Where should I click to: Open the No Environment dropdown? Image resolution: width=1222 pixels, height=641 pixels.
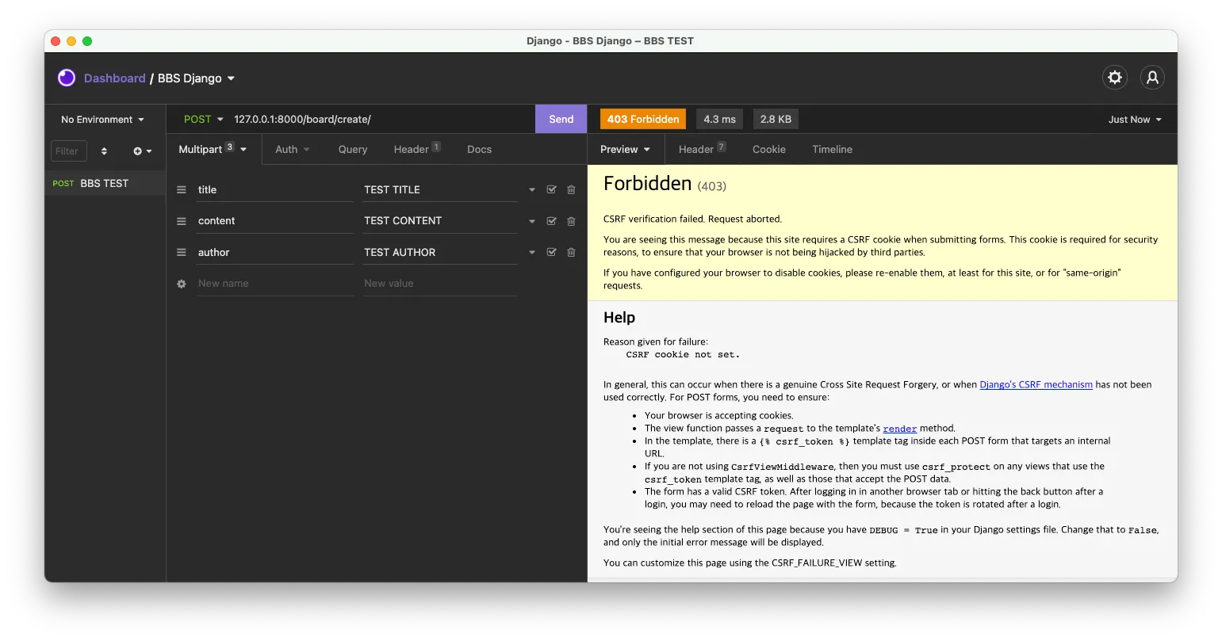(x=103, y=120)
